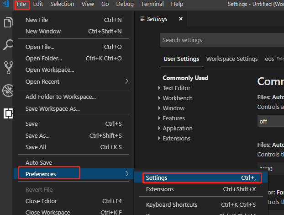Close the Settings editor tab

180,19
